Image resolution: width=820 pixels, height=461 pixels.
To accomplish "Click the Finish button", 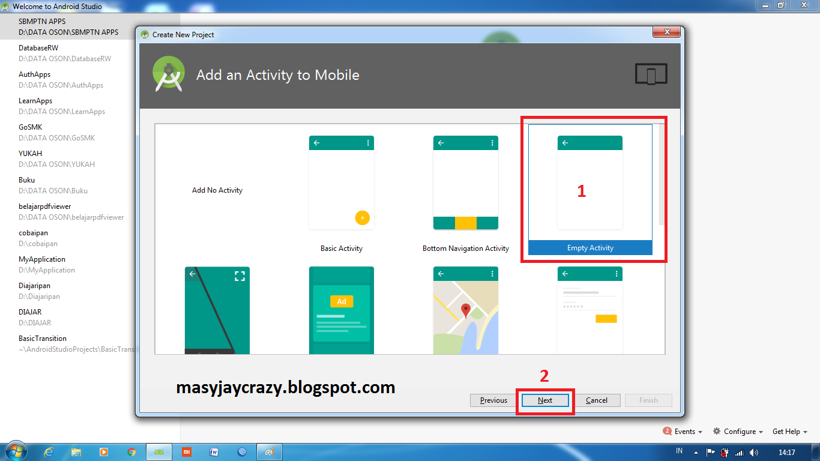I will 648,400.
